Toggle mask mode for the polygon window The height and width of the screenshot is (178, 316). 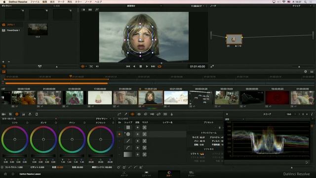tap(145, 141)
